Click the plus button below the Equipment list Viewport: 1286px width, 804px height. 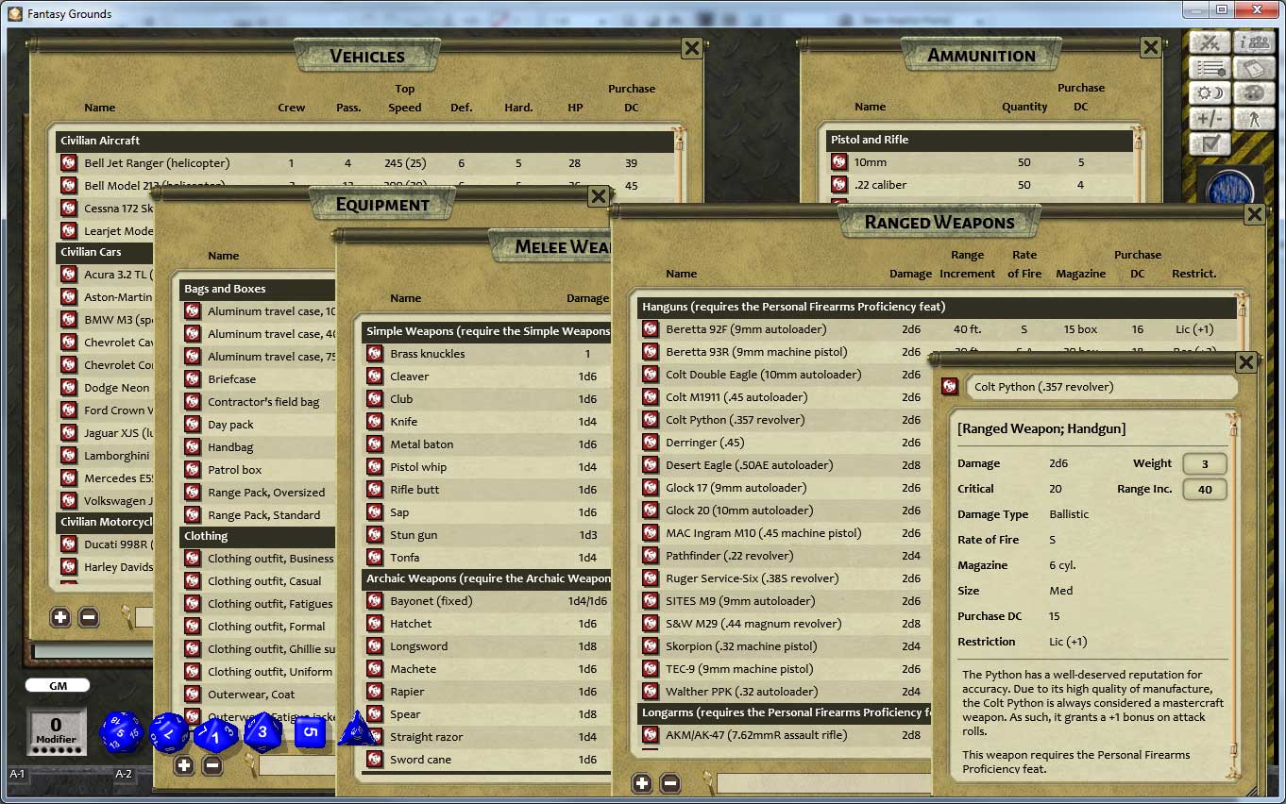pyautogui.click(x=181, y=767)
